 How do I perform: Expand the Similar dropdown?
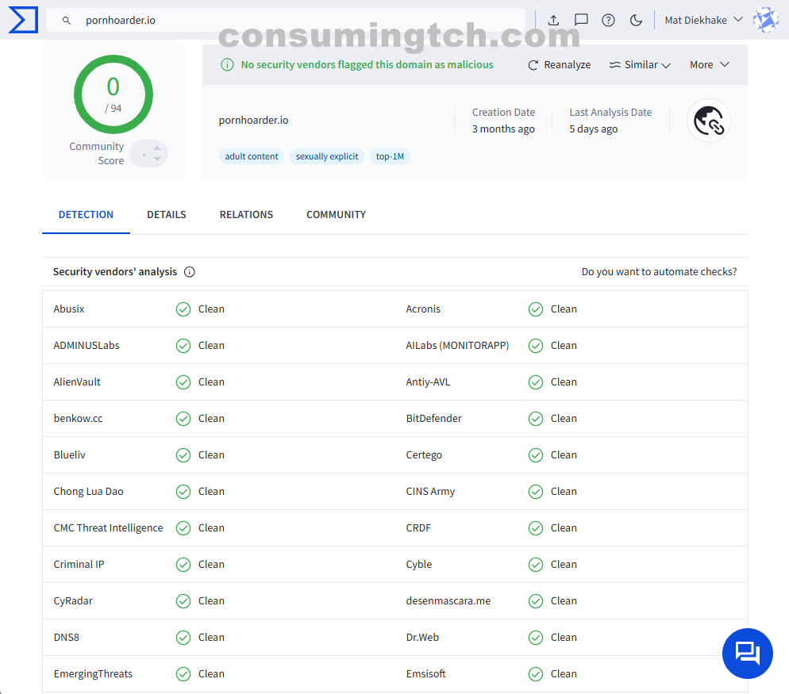640,65
